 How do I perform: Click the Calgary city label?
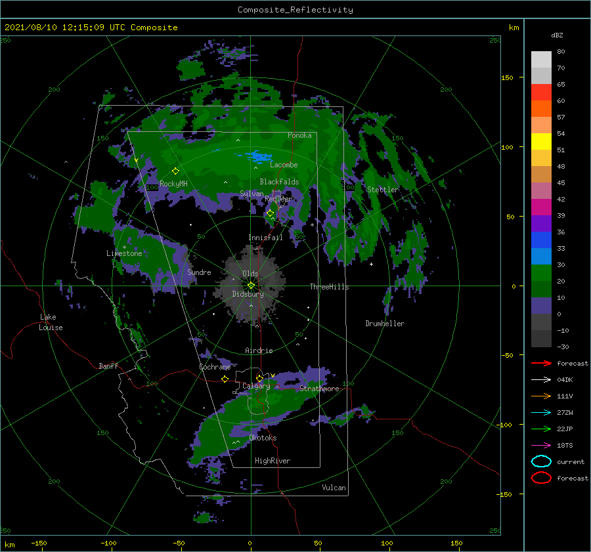coord(256,386)
